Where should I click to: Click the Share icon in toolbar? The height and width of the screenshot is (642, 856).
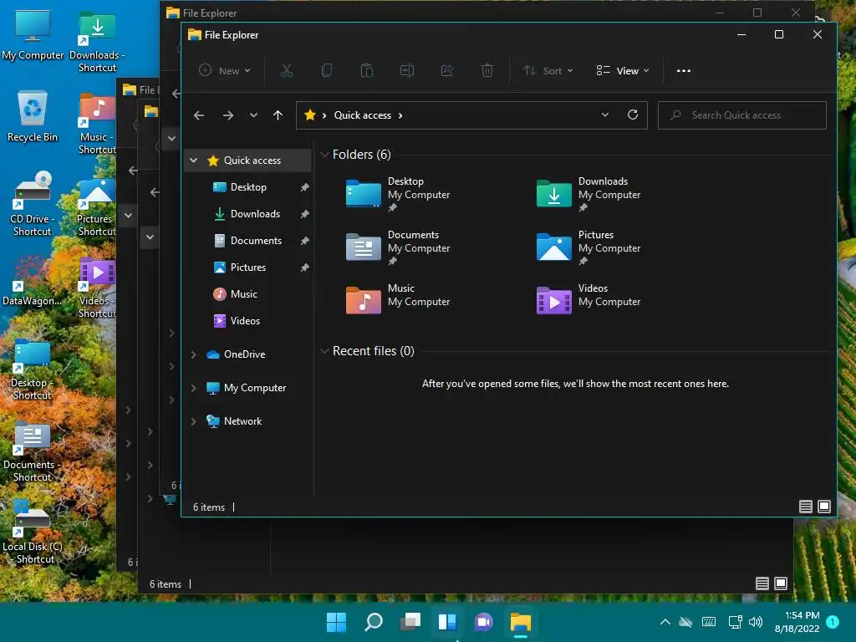point(447,70)
